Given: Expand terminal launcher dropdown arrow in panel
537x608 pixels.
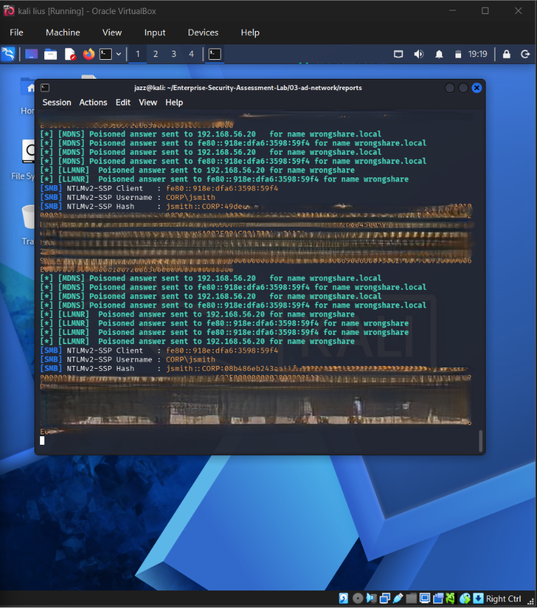Looking at the screenshot, I should coord(119,54).
